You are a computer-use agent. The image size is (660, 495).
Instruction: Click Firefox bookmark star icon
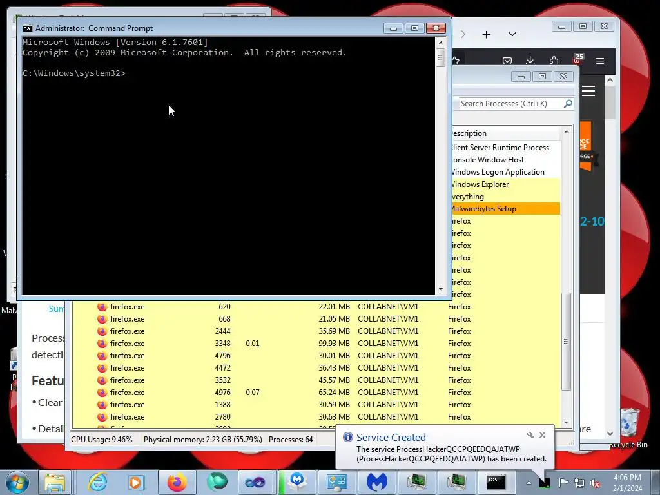pyautogui.click(x=456, y=61)
